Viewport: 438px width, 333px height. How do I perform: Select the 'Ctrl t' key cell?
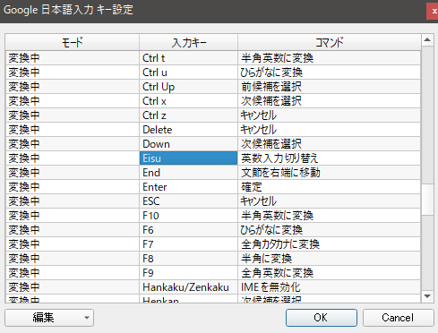189,58
